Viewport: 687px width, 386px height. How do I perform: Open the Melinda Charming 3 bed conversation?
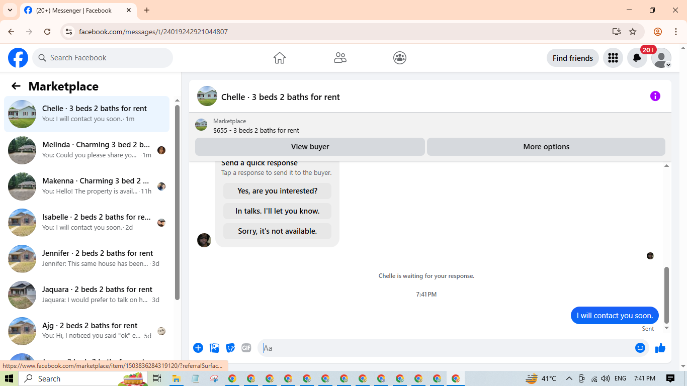tap(87, 150)
